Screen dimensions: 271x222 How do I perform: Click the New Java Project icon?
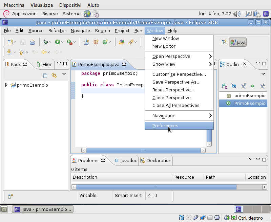pos(86,42)
